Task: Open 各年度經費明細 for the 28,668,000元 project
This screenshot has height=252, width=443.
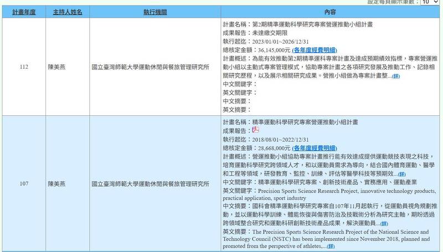Action: coord(314,148)
